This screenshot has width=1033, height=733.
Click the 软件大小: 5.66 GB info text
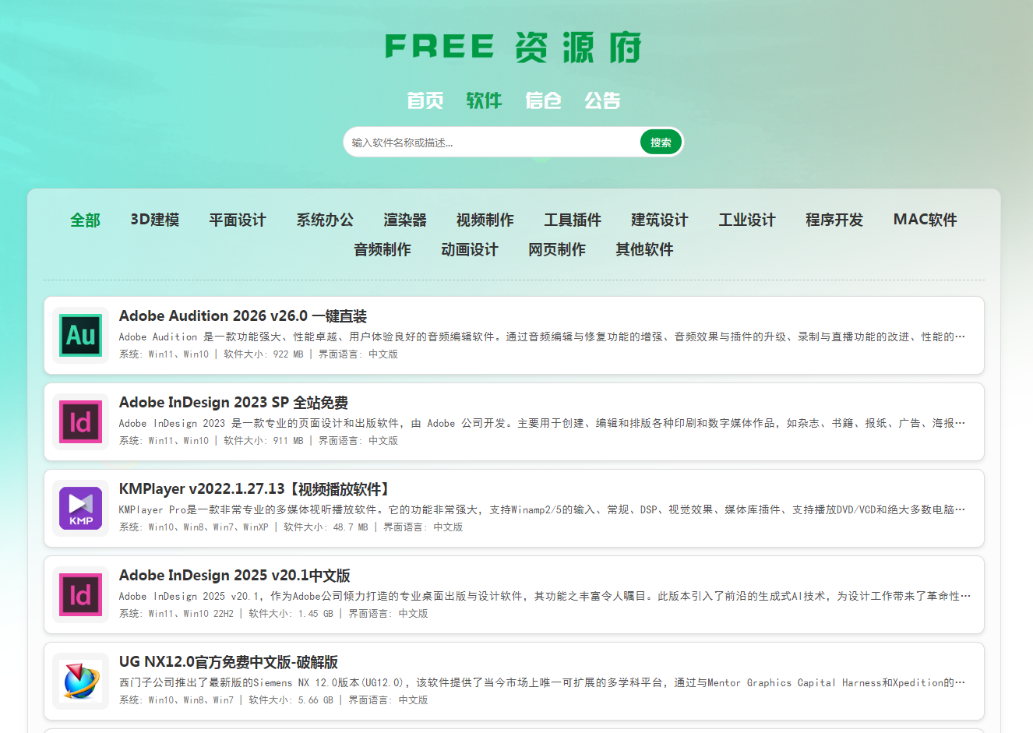[291, 700]
